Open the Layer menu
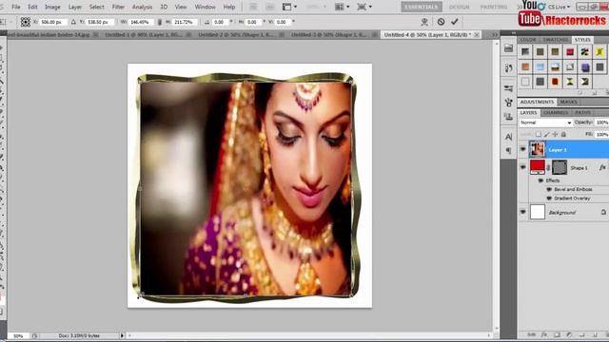This screenshot has width=609, height=342. [x=75, y=7]
